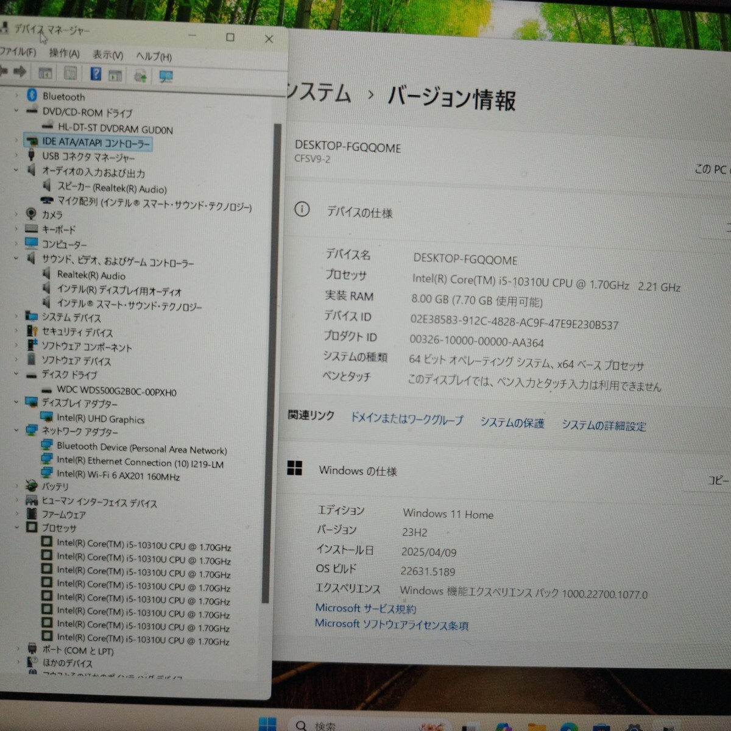Select Intel(R) Ethernet Connection (10) I219-LM
The height and width of the screenshot is (731, 731).
140,462
